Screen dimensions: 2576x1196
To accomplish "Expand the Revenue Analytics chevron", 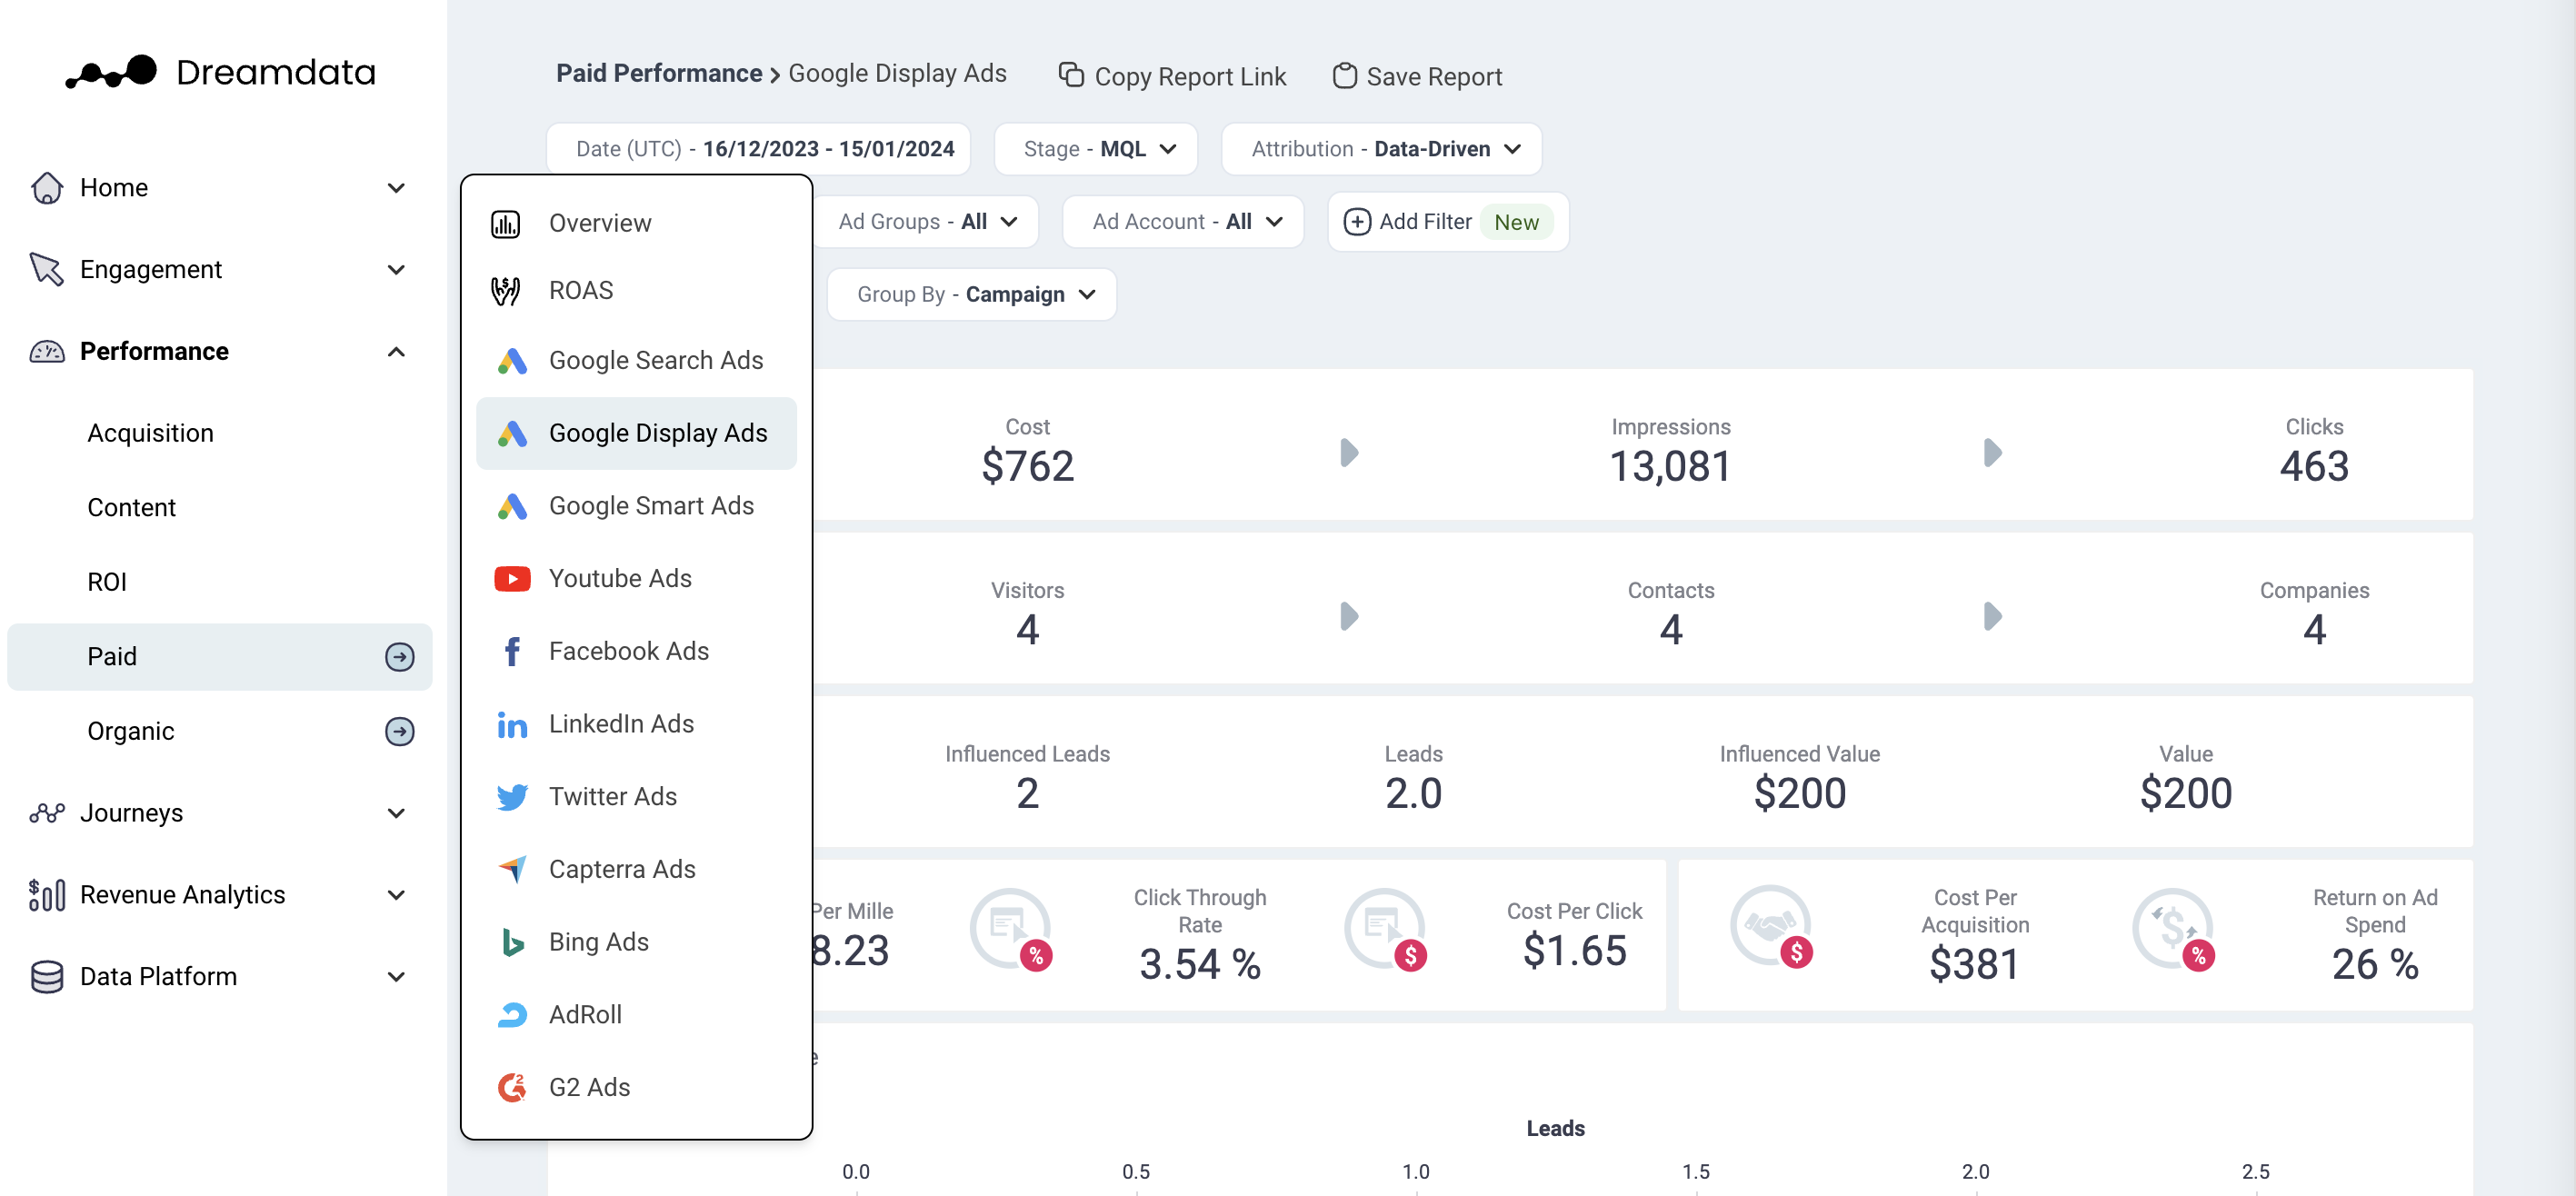I will (396, 895).
